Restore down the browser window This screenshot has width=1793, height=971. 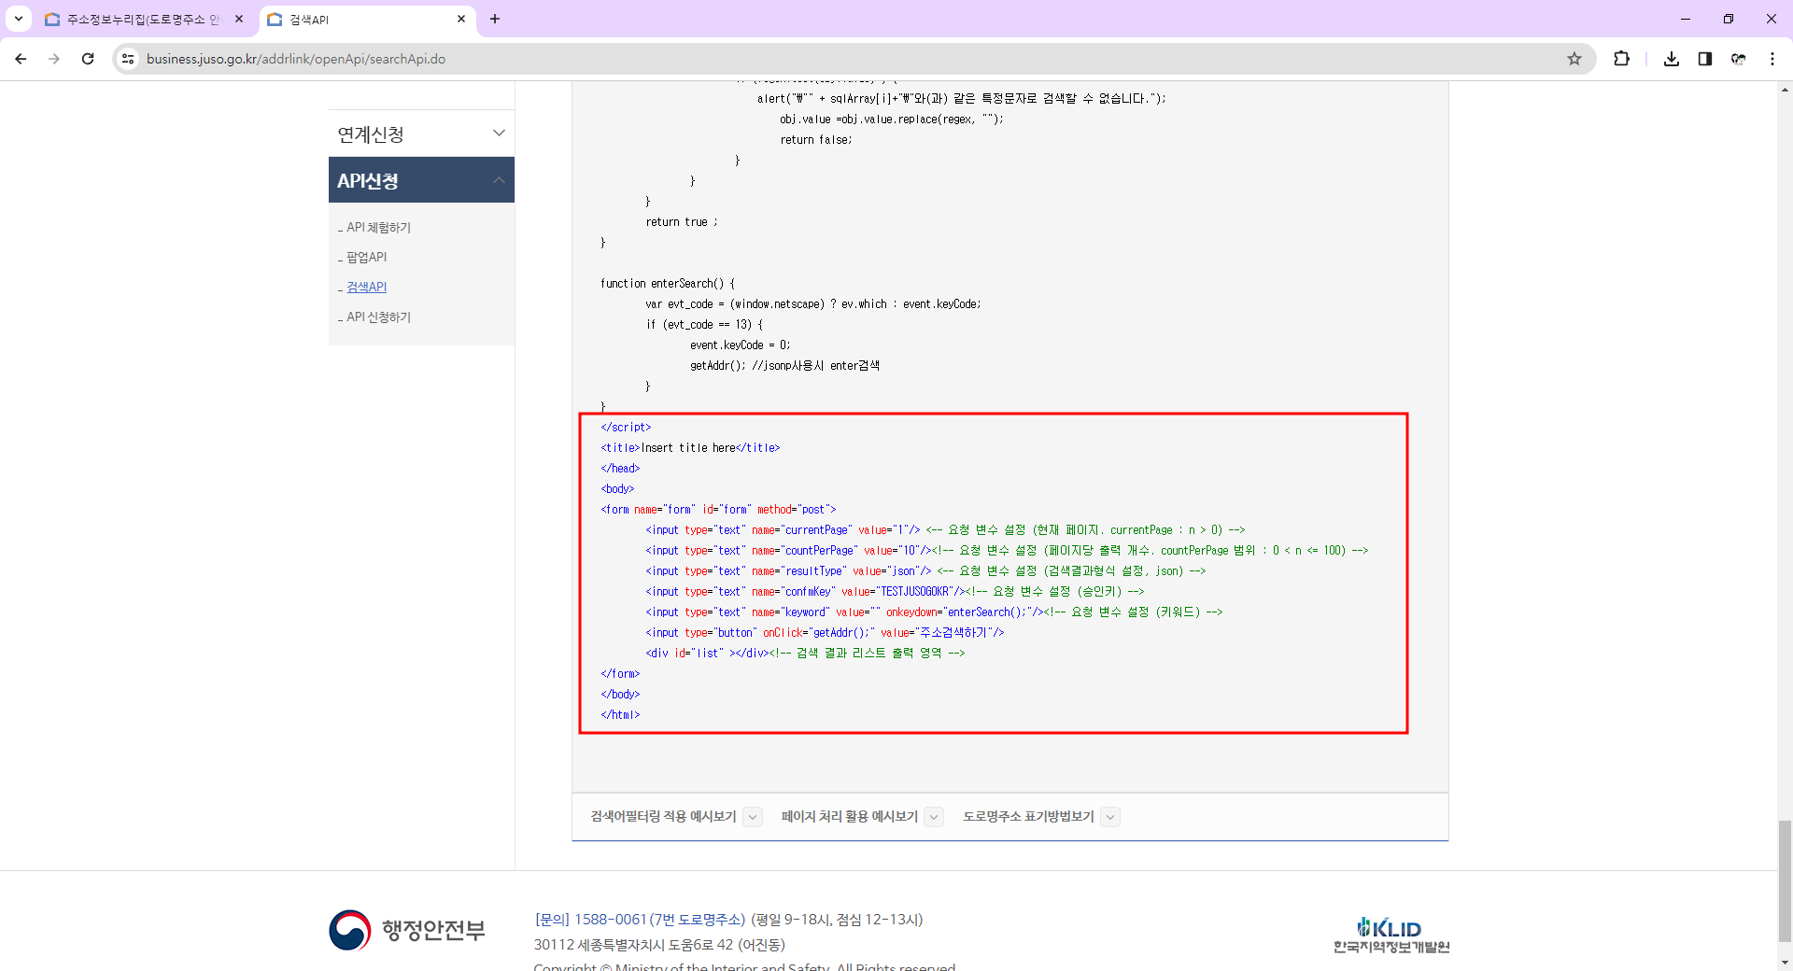click(x=1729, y=19)
